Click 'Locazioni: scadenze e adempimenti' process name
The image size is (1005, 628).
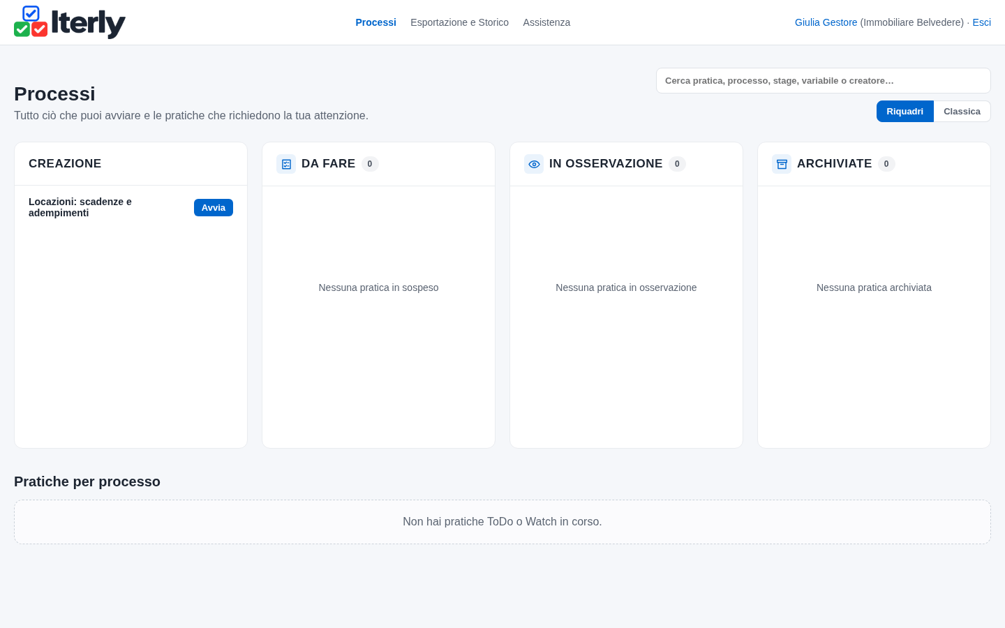[x=80, y=207]
